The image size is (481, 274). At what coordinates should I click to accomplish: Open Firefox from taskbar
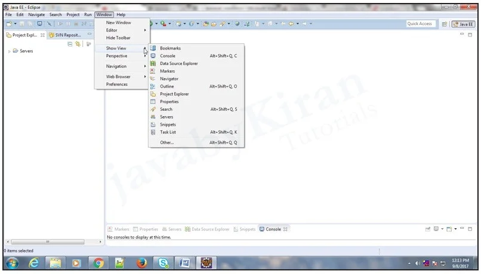(x=141, y=263)
